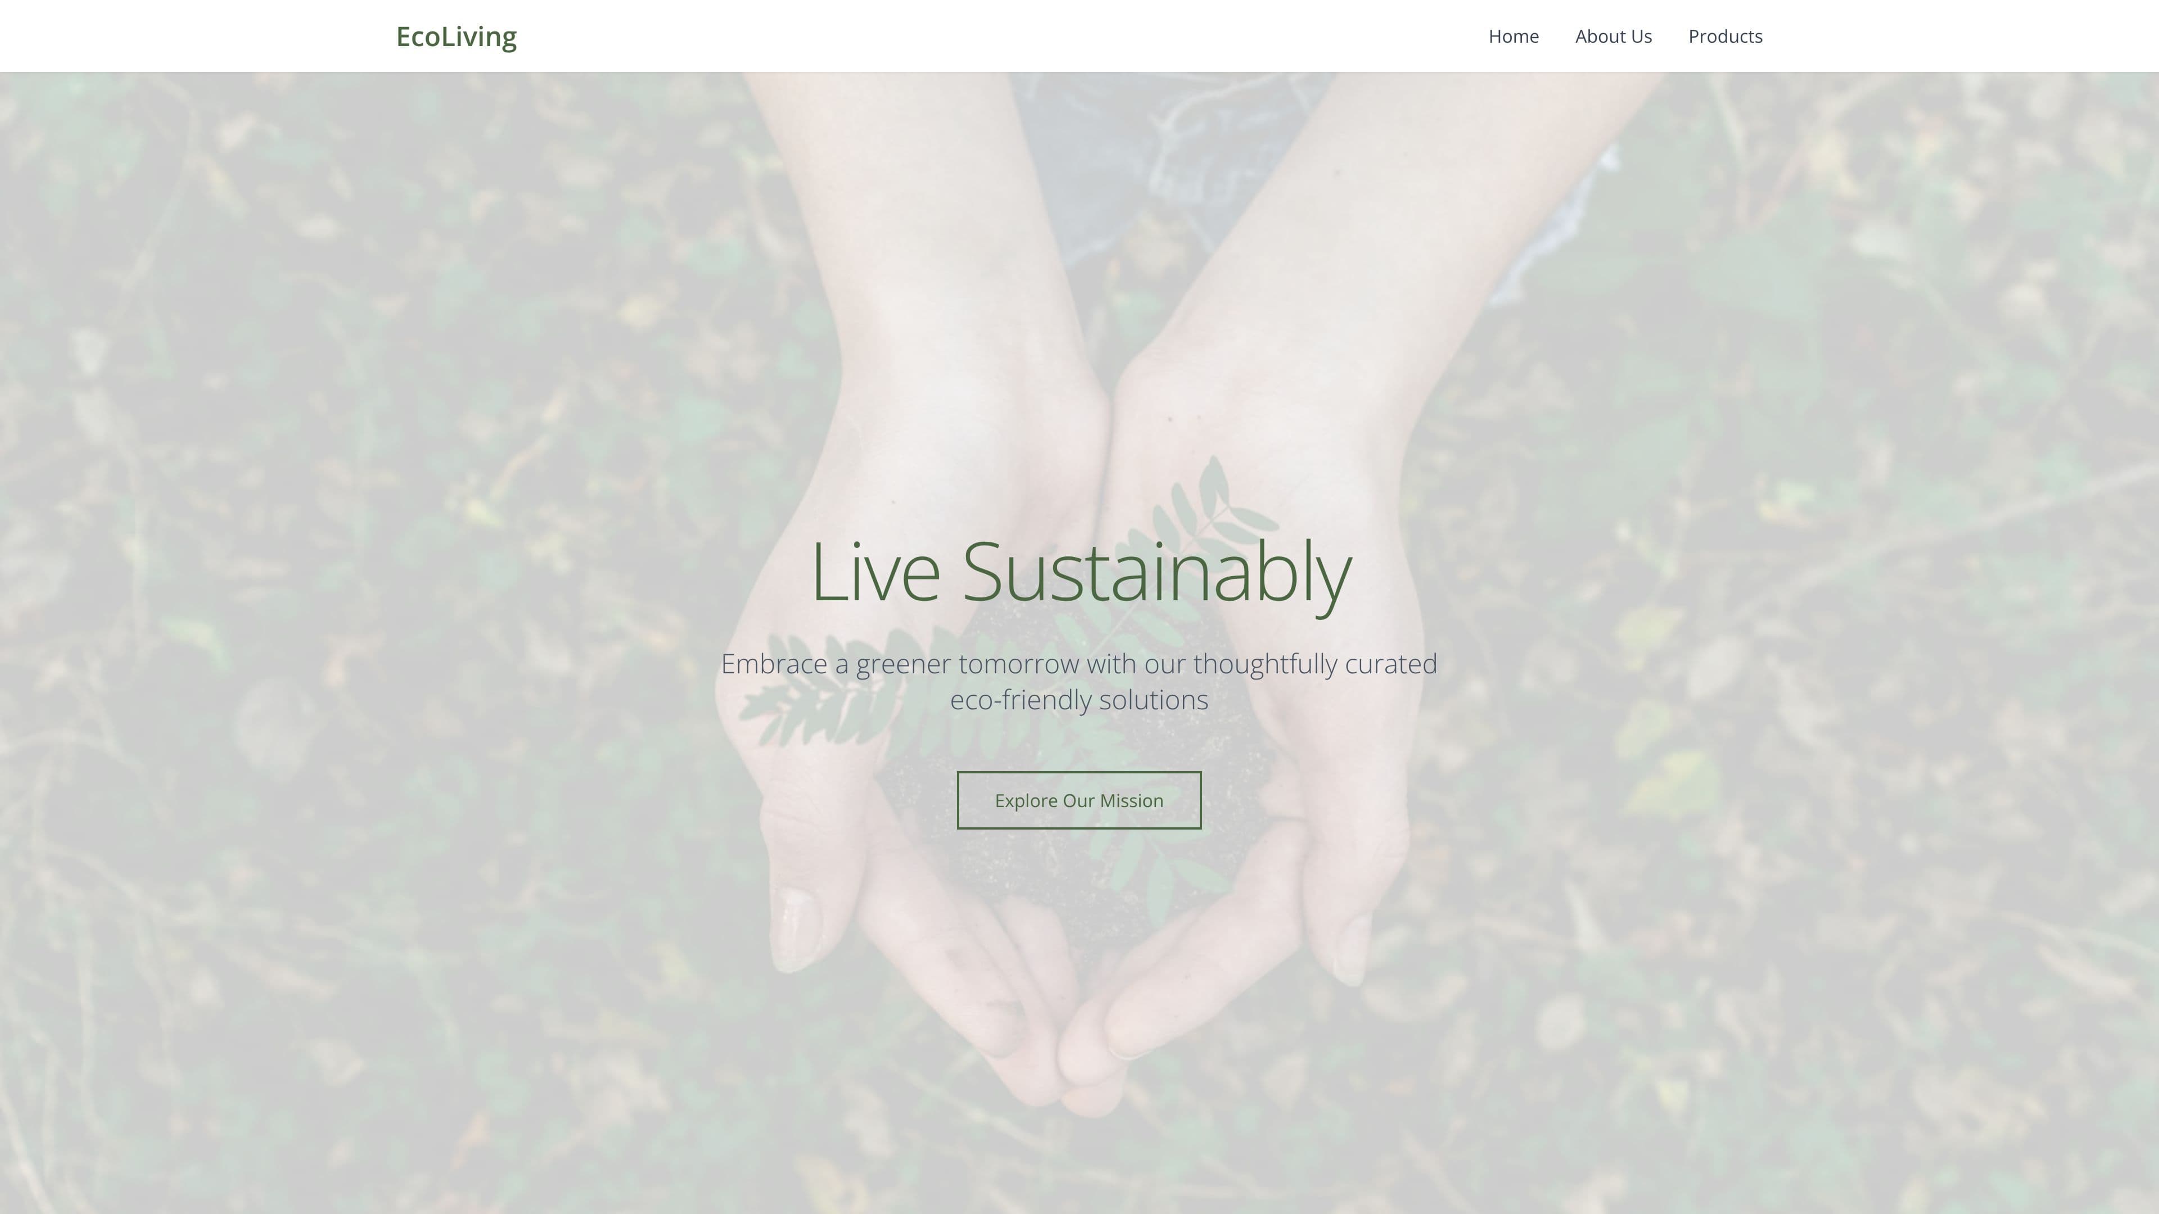The height and width of the screenshot is (1214, 2159).
Task: Click the word Live in the heading
Action: pyautogui.click(x=875, y=572)
